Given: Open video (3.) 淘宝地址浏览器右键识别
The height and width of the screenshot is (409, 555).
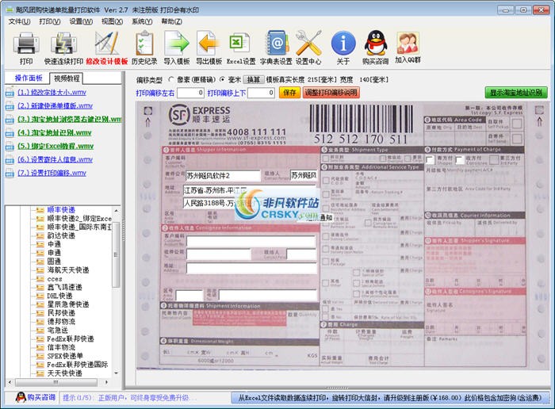Looking at the screenshot, I should [x=70, y=119].
